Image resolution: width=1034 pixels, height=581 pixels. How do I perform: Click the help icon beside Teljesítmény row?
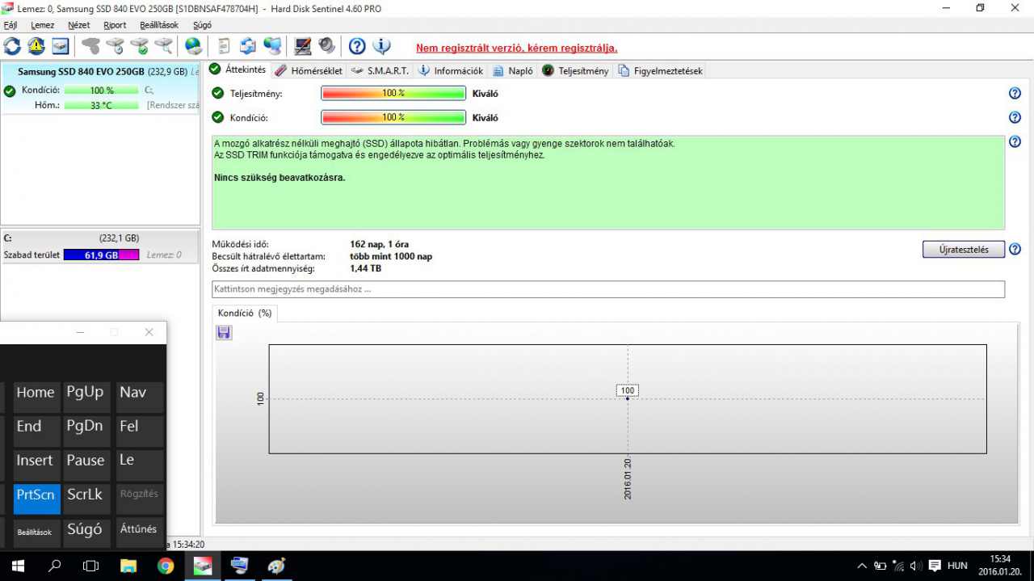tap(1015, 94)
